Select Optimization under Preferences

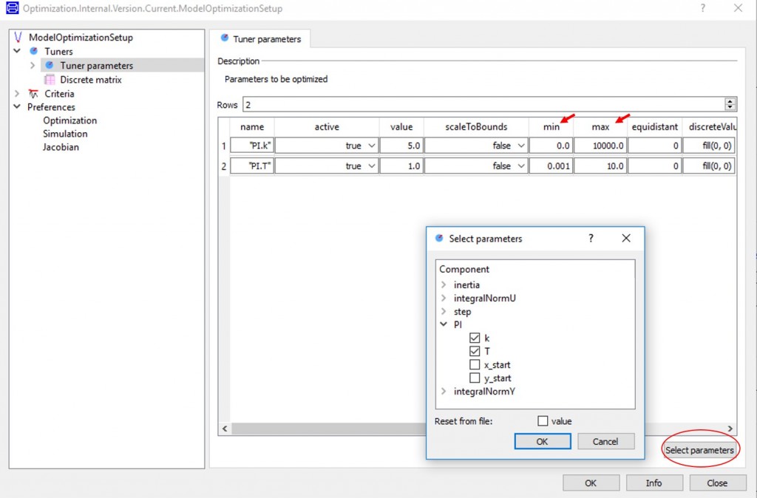click(70, 120)
